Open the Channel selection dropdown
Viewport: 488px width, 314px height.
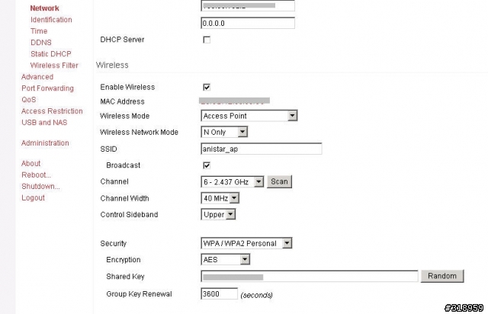(233, 182)
